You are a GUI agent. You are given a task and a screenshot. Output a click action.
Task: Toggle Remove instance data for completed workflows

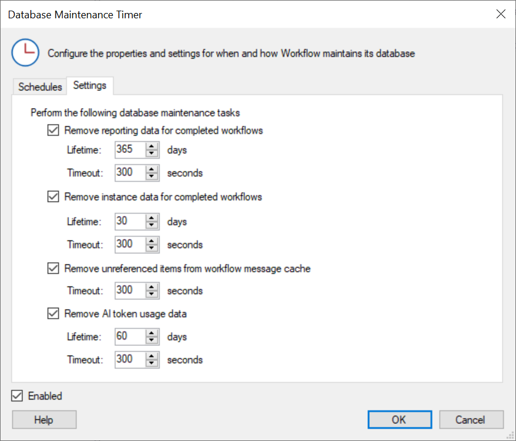tap(54, 197)
